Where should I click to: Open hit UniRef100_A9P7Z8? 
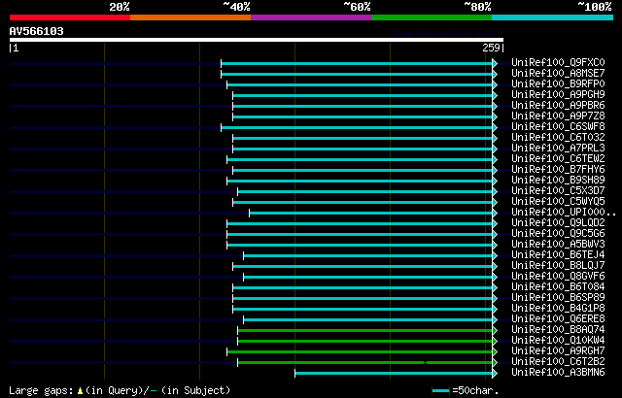coord(558,116)
